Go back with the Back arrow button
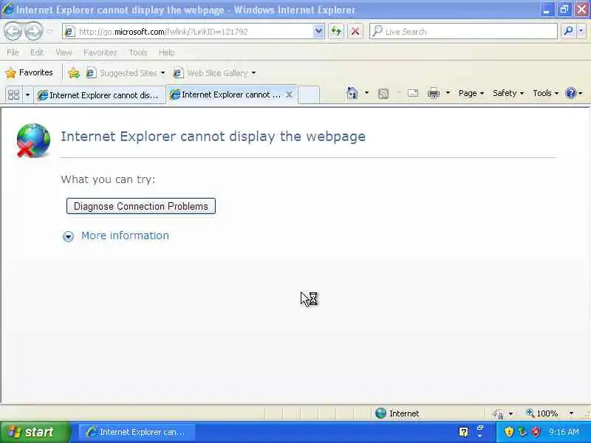The height and width of the screenshot is (443, 591). (x=13, y=32)
